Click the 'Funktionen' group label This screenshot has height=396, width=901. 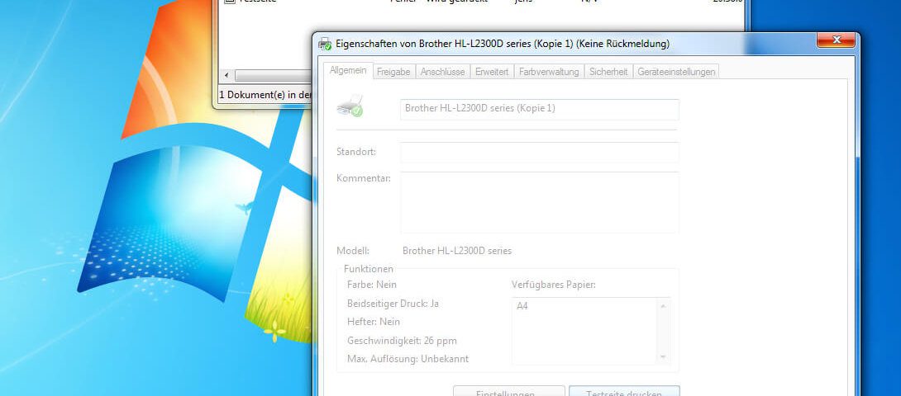coord(369,269)
